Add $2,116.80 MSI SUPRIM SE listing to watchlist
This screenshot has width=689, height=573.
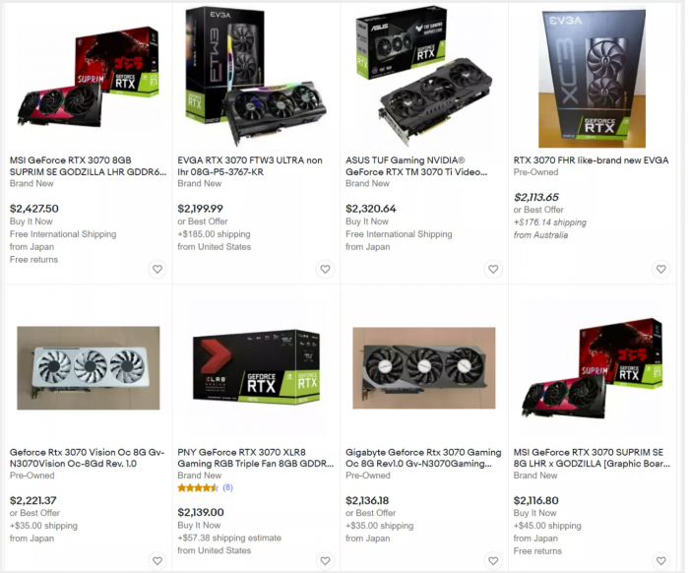660,561
